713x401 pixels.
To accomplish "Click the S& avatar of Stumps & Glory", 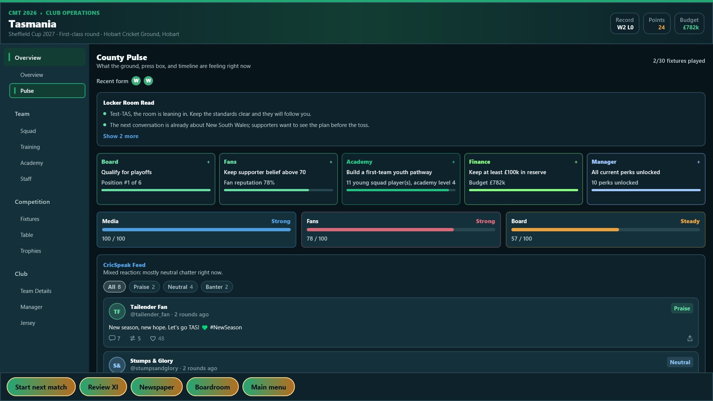I will click(117, 365).
